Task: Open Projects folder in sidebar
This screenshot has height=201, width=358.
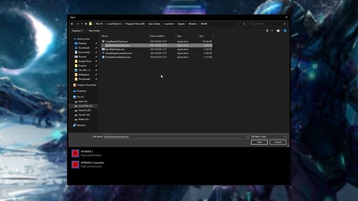Action: [x=82, y=66]
